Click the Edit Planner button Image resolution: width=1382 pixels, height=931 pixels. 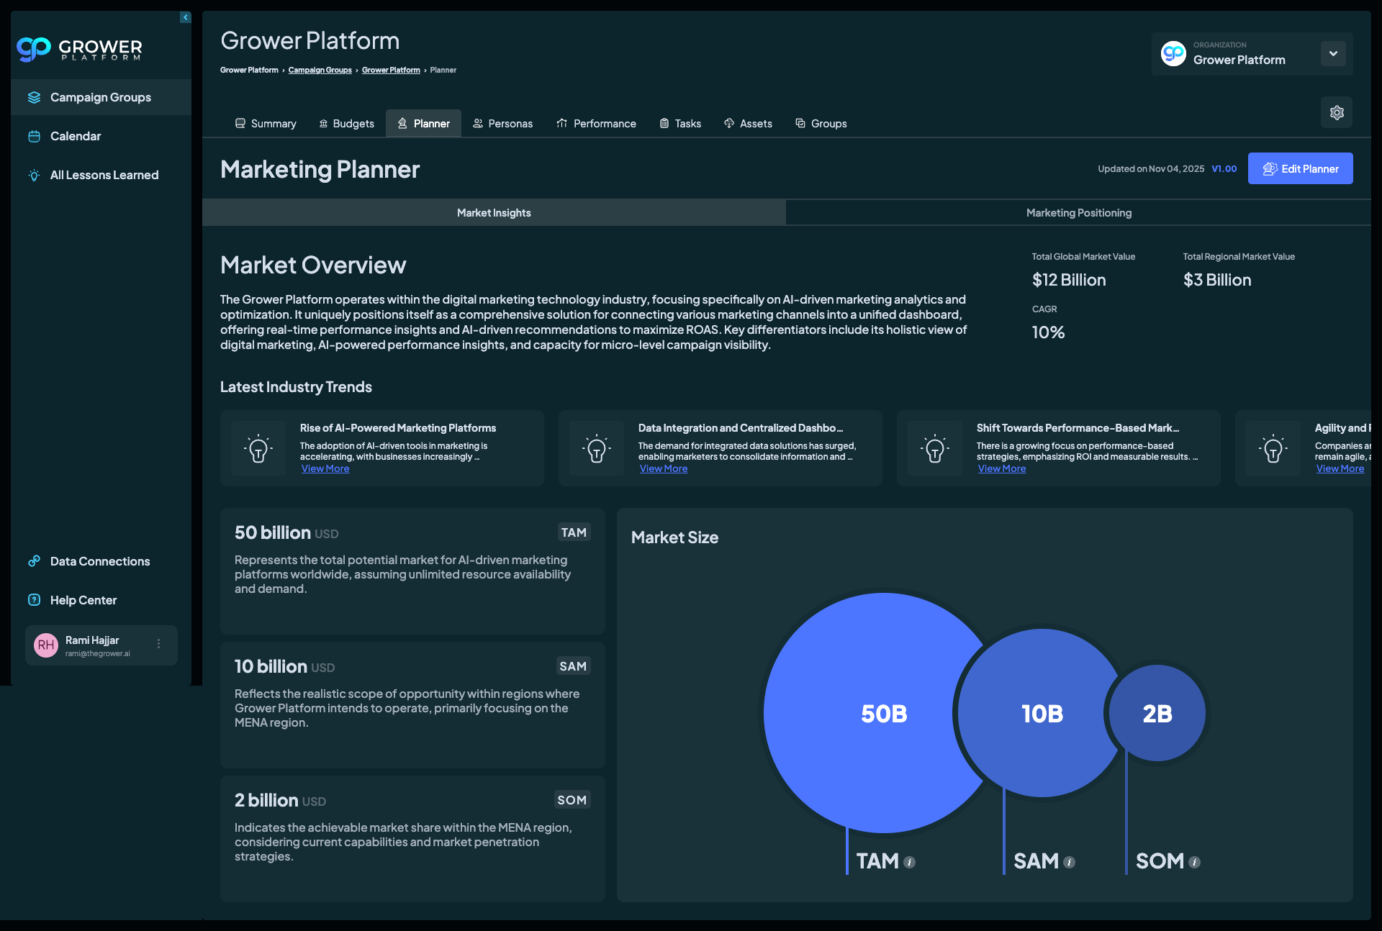1300,168
